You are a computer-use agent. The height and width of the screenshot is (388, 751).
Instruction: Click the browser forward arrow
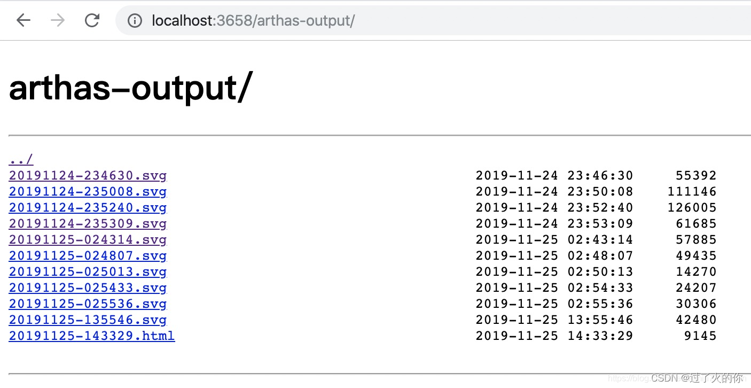click(x=58, y=20)
